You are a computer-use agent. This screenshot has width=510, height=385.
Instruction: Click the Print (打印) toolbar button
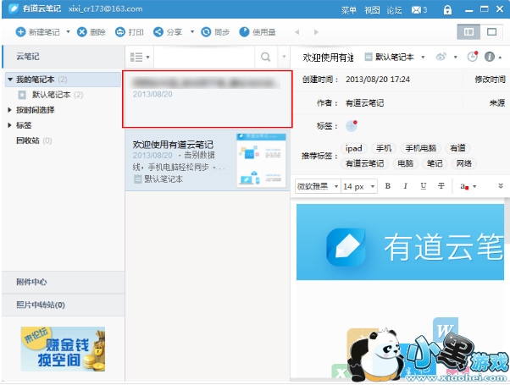pyautogui.click(x=130, y=32)
